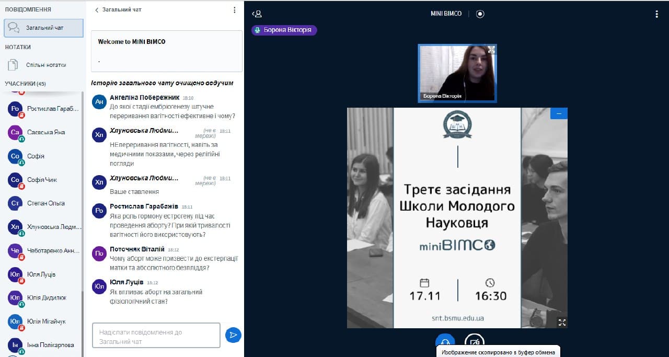Click the sender name Ростислав Гарабажів in chat
The width and height of the screenshot is (669, 357).
(x=144, y=206)
